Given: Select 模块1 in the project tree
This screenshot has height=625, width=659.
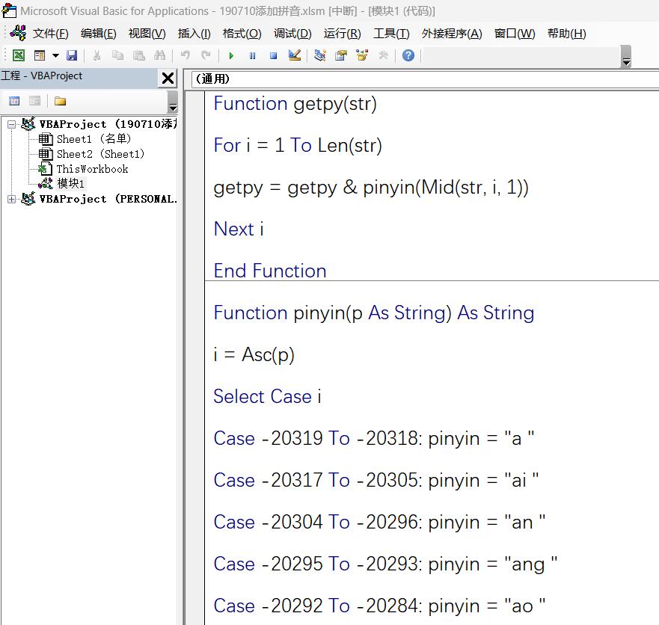Looking at the screenshot, I should tap(69, 183).
